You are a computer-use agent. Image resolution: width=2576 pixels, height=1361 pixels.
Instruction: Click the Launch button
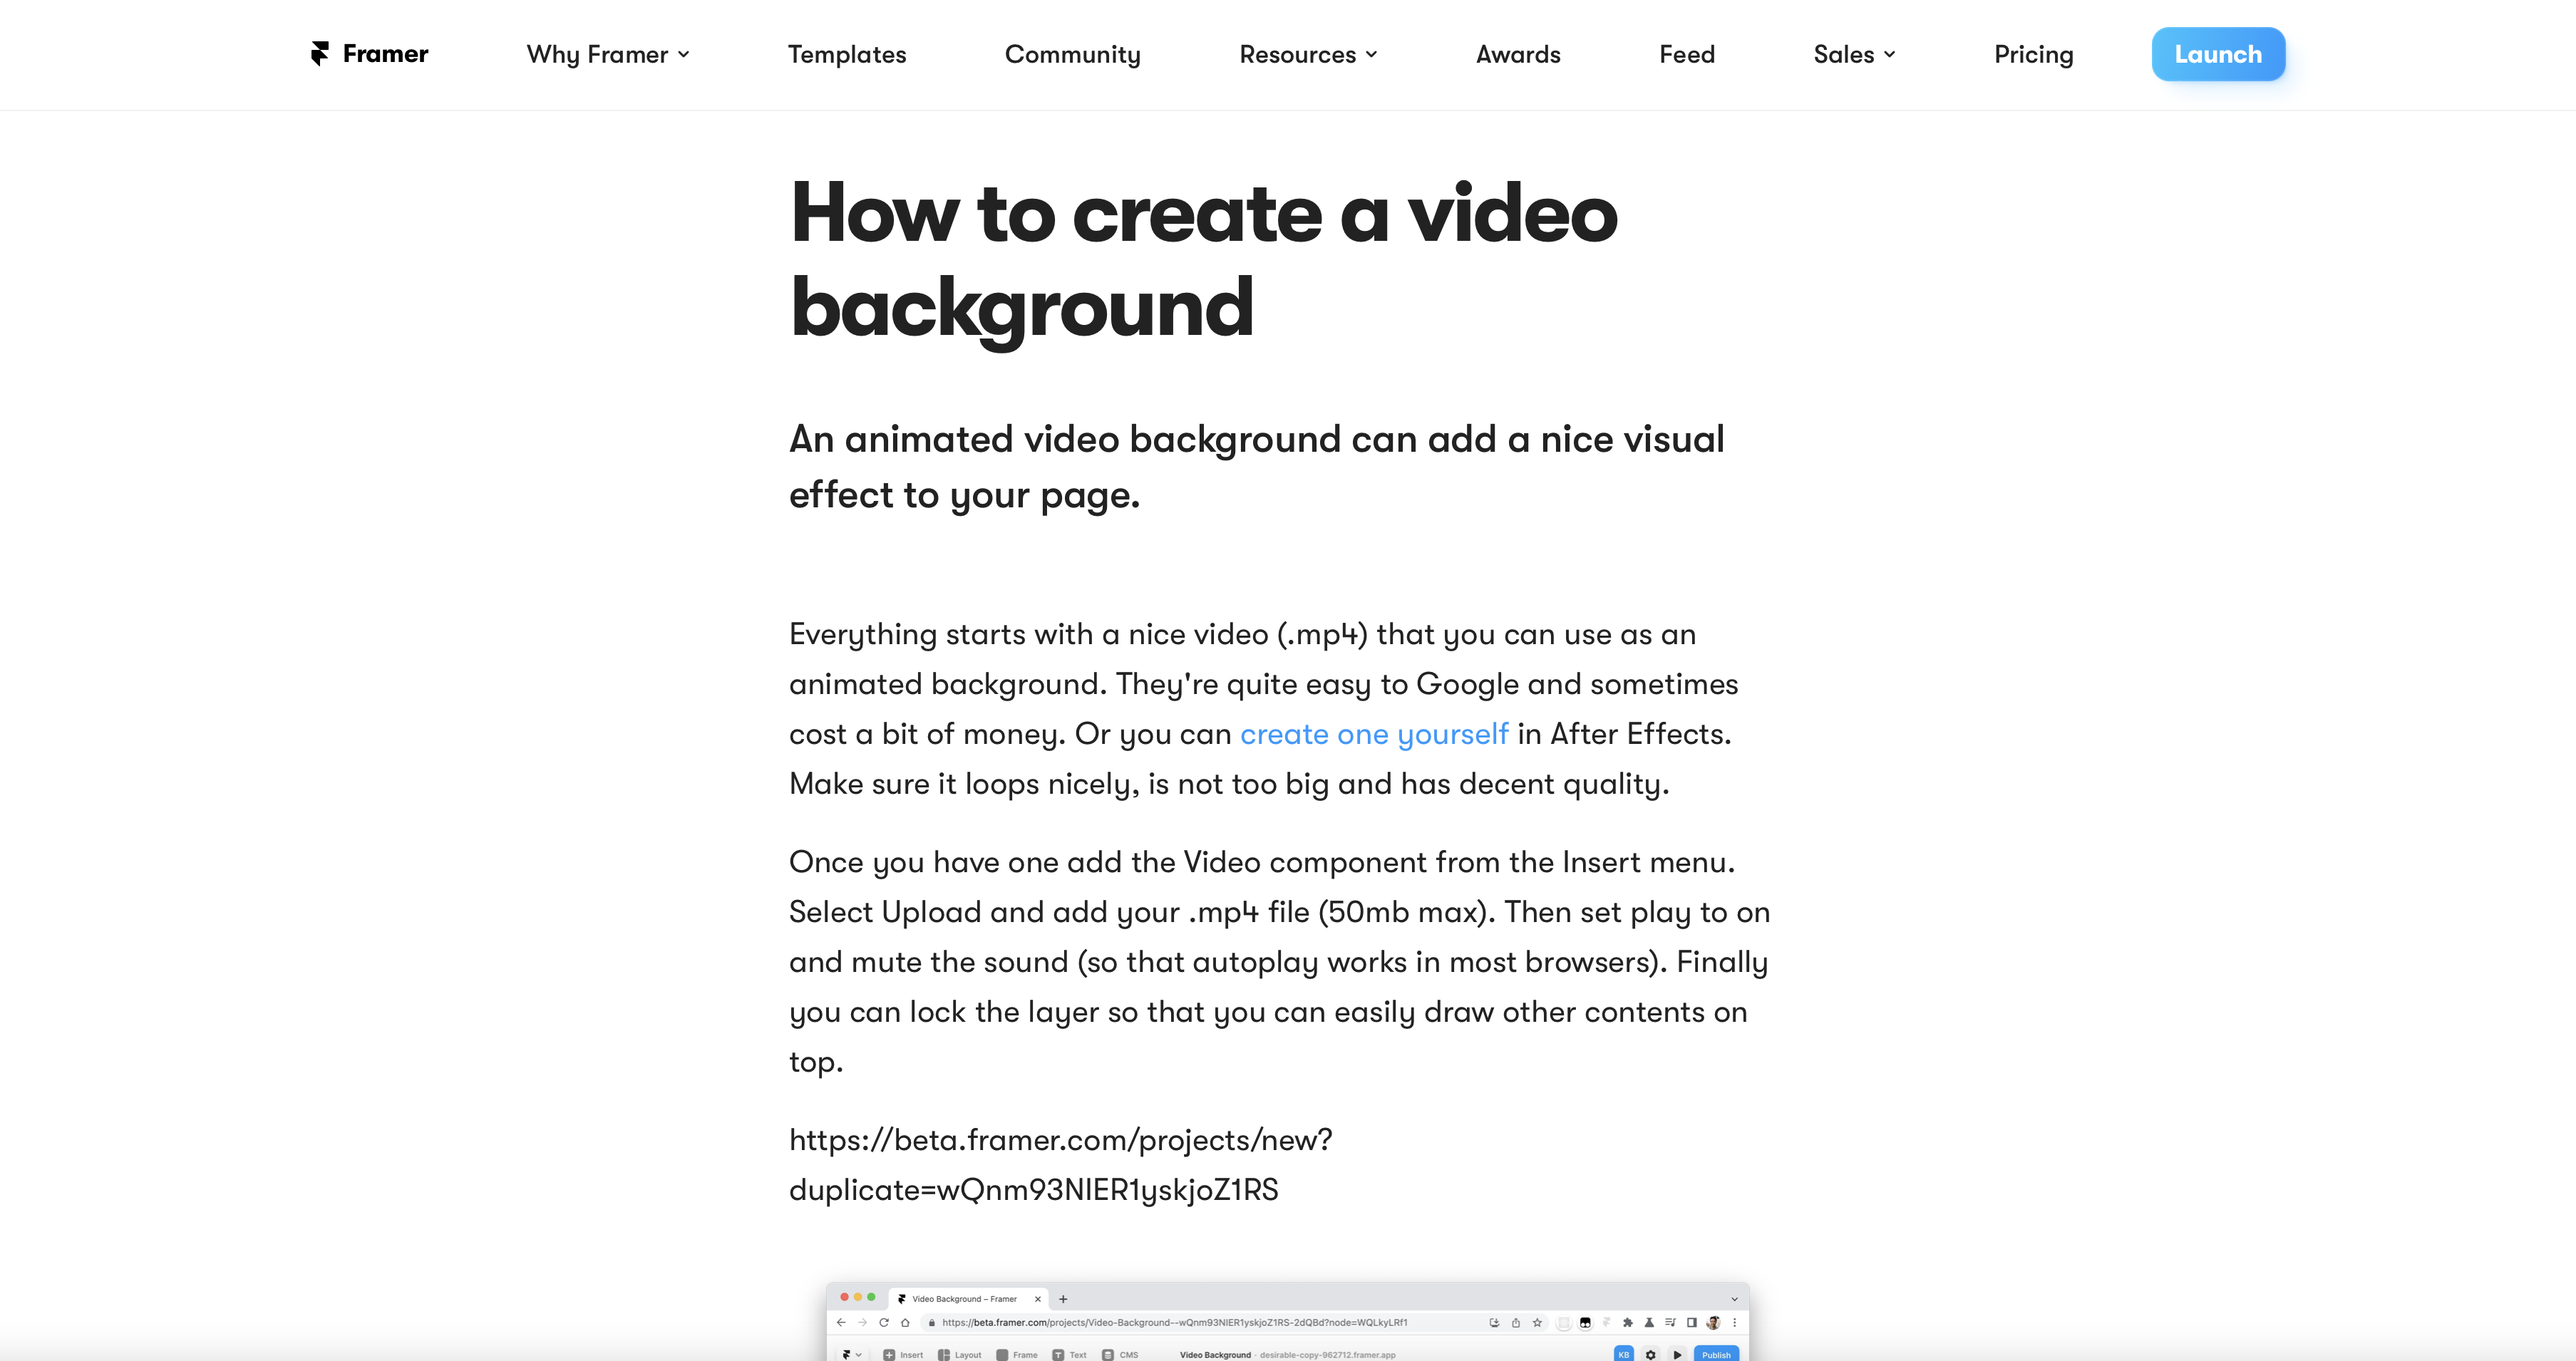[2218, 54]
